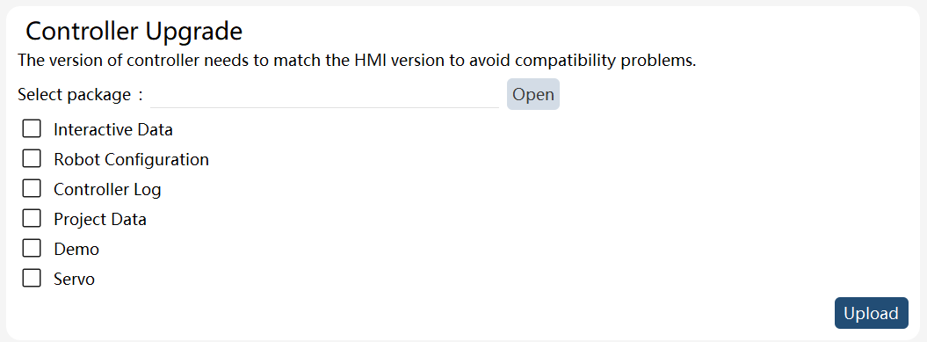The height and width of the screenshot is (342, 927).
Task: Click the Open button to browse a package
Action: point(532,94)
